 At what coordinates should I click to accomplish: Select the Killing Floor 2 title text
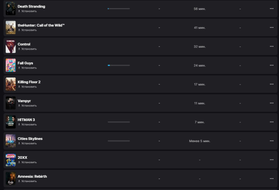tap(29, 82)
